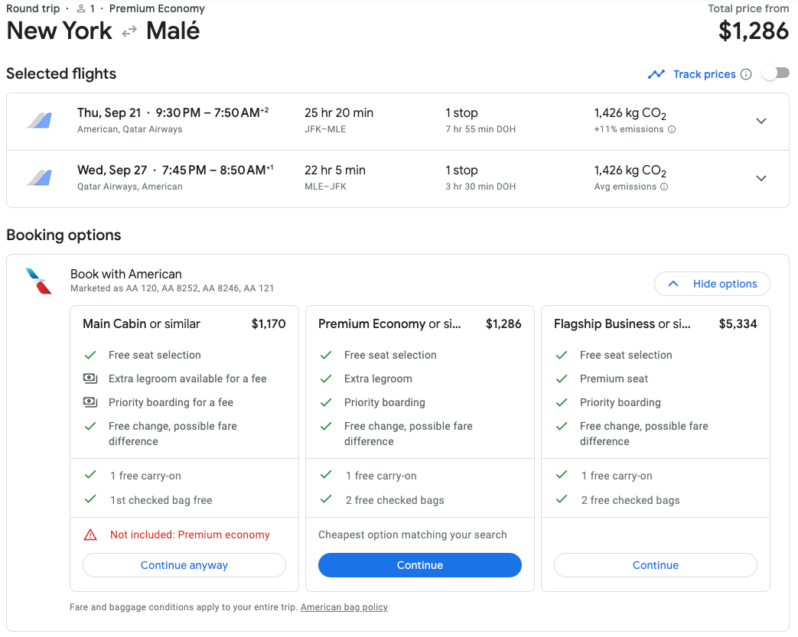Select the Flagship Business fare heading
The image size is (798, 637).
point(622,324)
